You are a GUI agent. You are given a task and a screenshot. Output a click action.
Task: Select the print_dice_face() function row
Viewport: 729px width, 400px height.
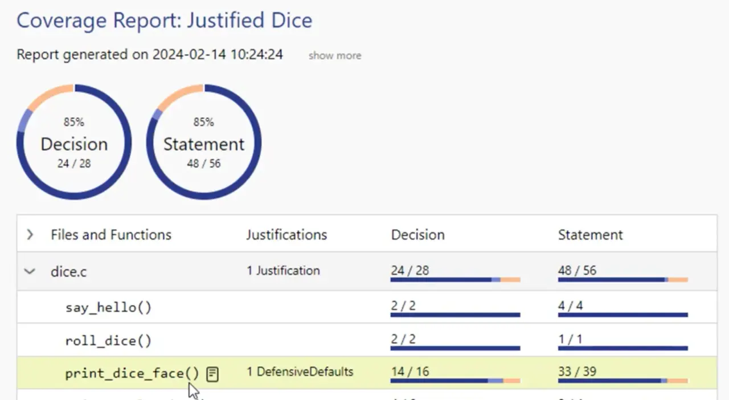(132, 374)
